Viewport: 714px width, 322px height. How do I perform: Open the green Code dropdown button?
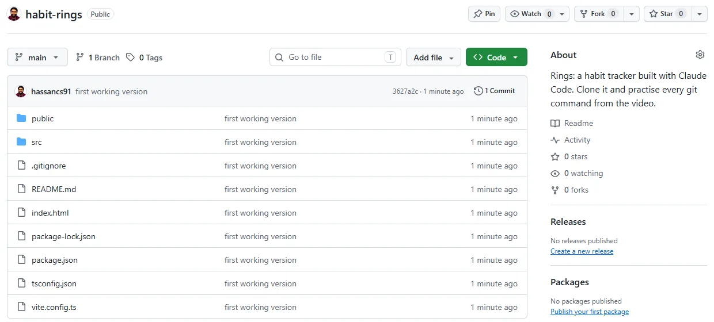tap(496, 57)
